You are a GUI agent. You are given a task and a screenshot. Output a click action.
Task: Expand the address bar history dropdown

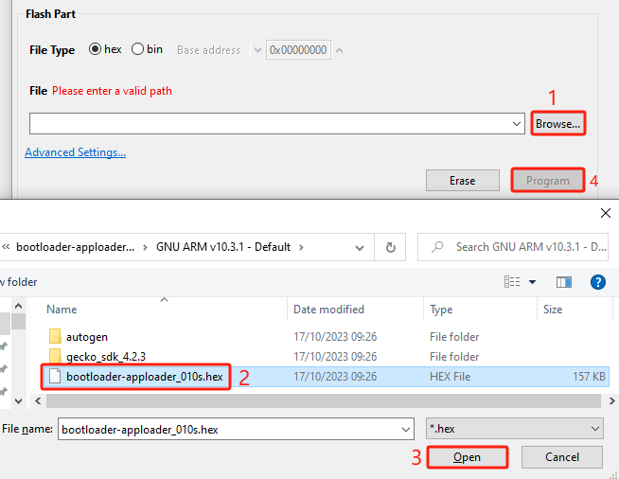[358, 247]
